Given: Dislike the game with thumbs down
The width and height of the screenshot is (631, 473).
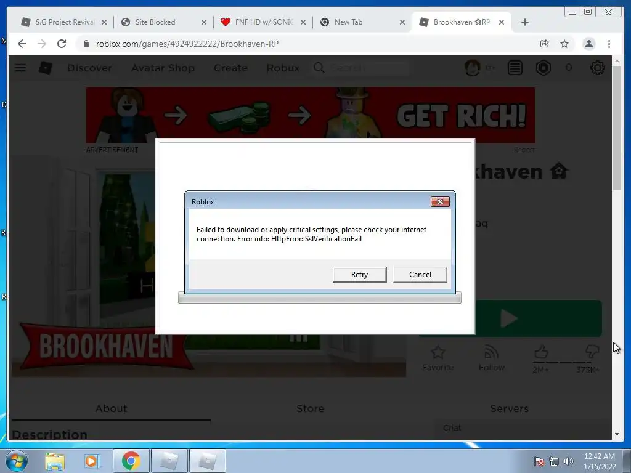Looking at the screenshot, I should point(592,352).
